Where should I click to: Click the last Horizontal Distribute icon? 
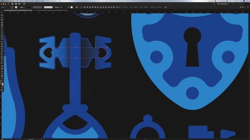point(114,7)
